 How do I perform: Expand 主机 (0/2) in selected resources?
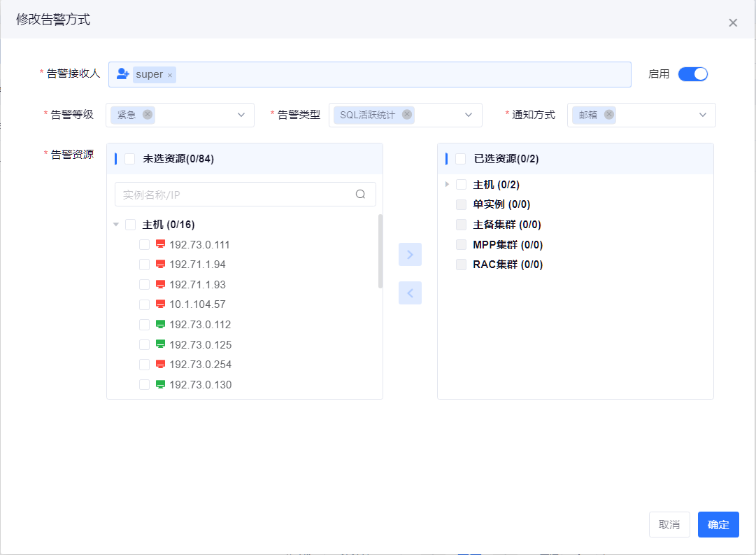click(447, 185)
